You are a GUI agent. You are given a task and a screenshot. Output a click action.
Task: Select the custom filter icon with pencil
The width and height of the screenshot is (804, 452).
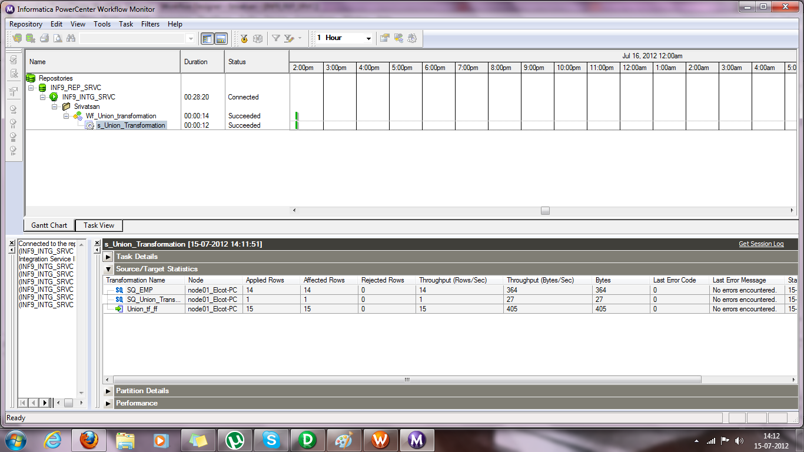pos(288,38)
